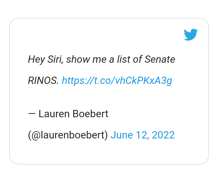Click the em dash before Lauren Boebert

tap(32, 114)
